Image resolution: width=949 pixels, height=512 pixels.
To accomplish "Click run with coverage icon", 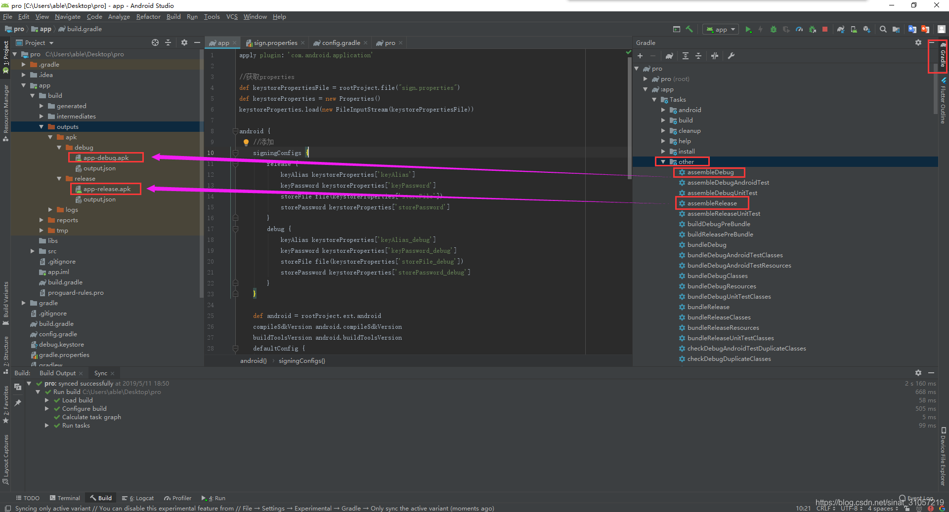I will click(786, 30).
